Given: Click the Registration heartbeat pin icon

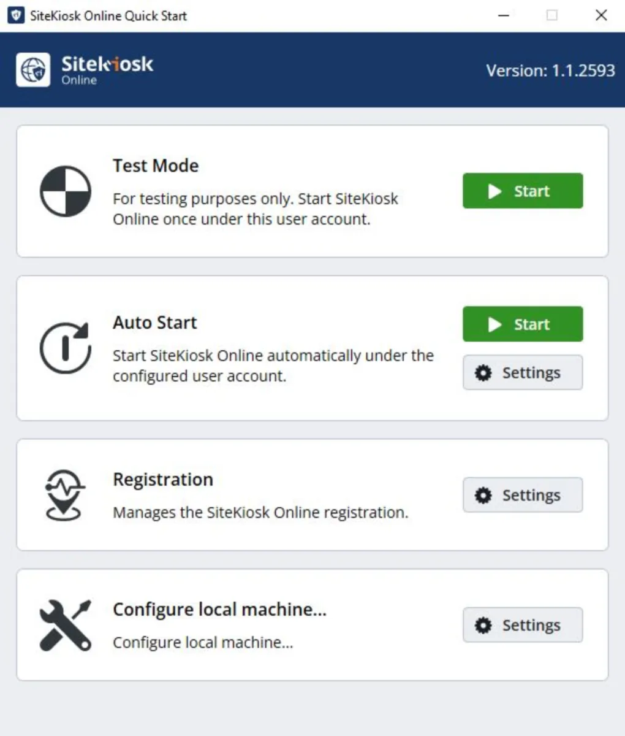Looking at the screenshot, I should [x=66, y=495].
